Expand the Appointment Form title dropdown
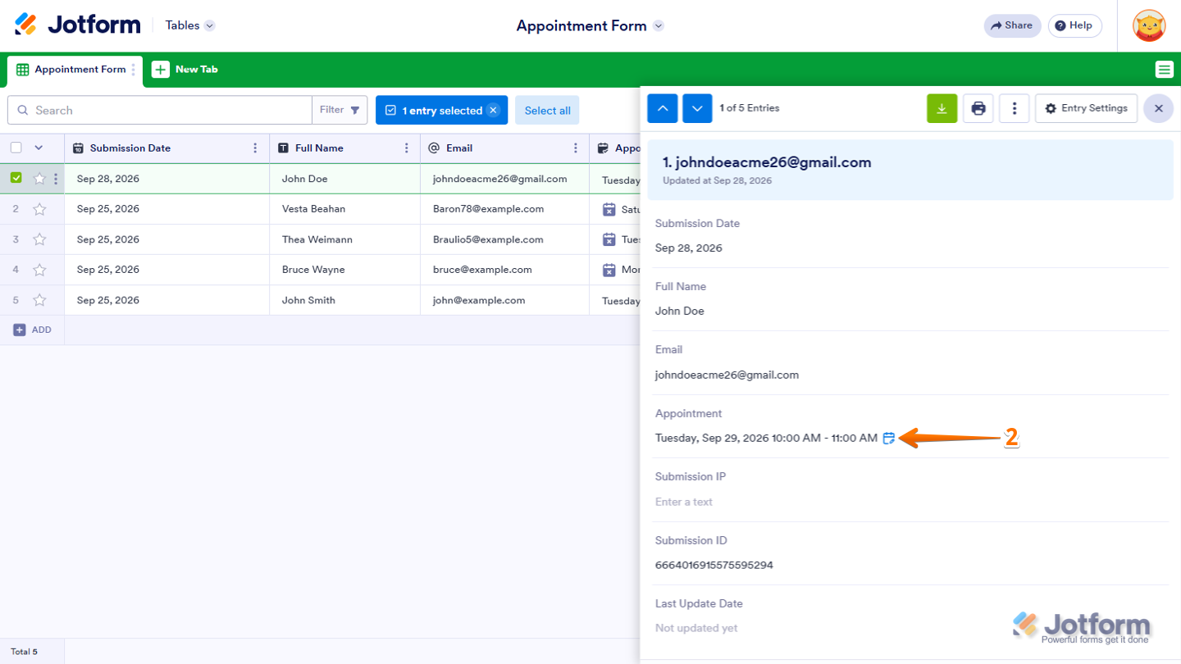1181x664 pixels. pos(658,26)
